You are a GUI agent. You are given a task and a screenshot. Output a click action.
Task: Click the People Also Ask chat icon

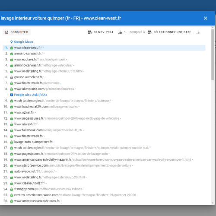point(12,95)
